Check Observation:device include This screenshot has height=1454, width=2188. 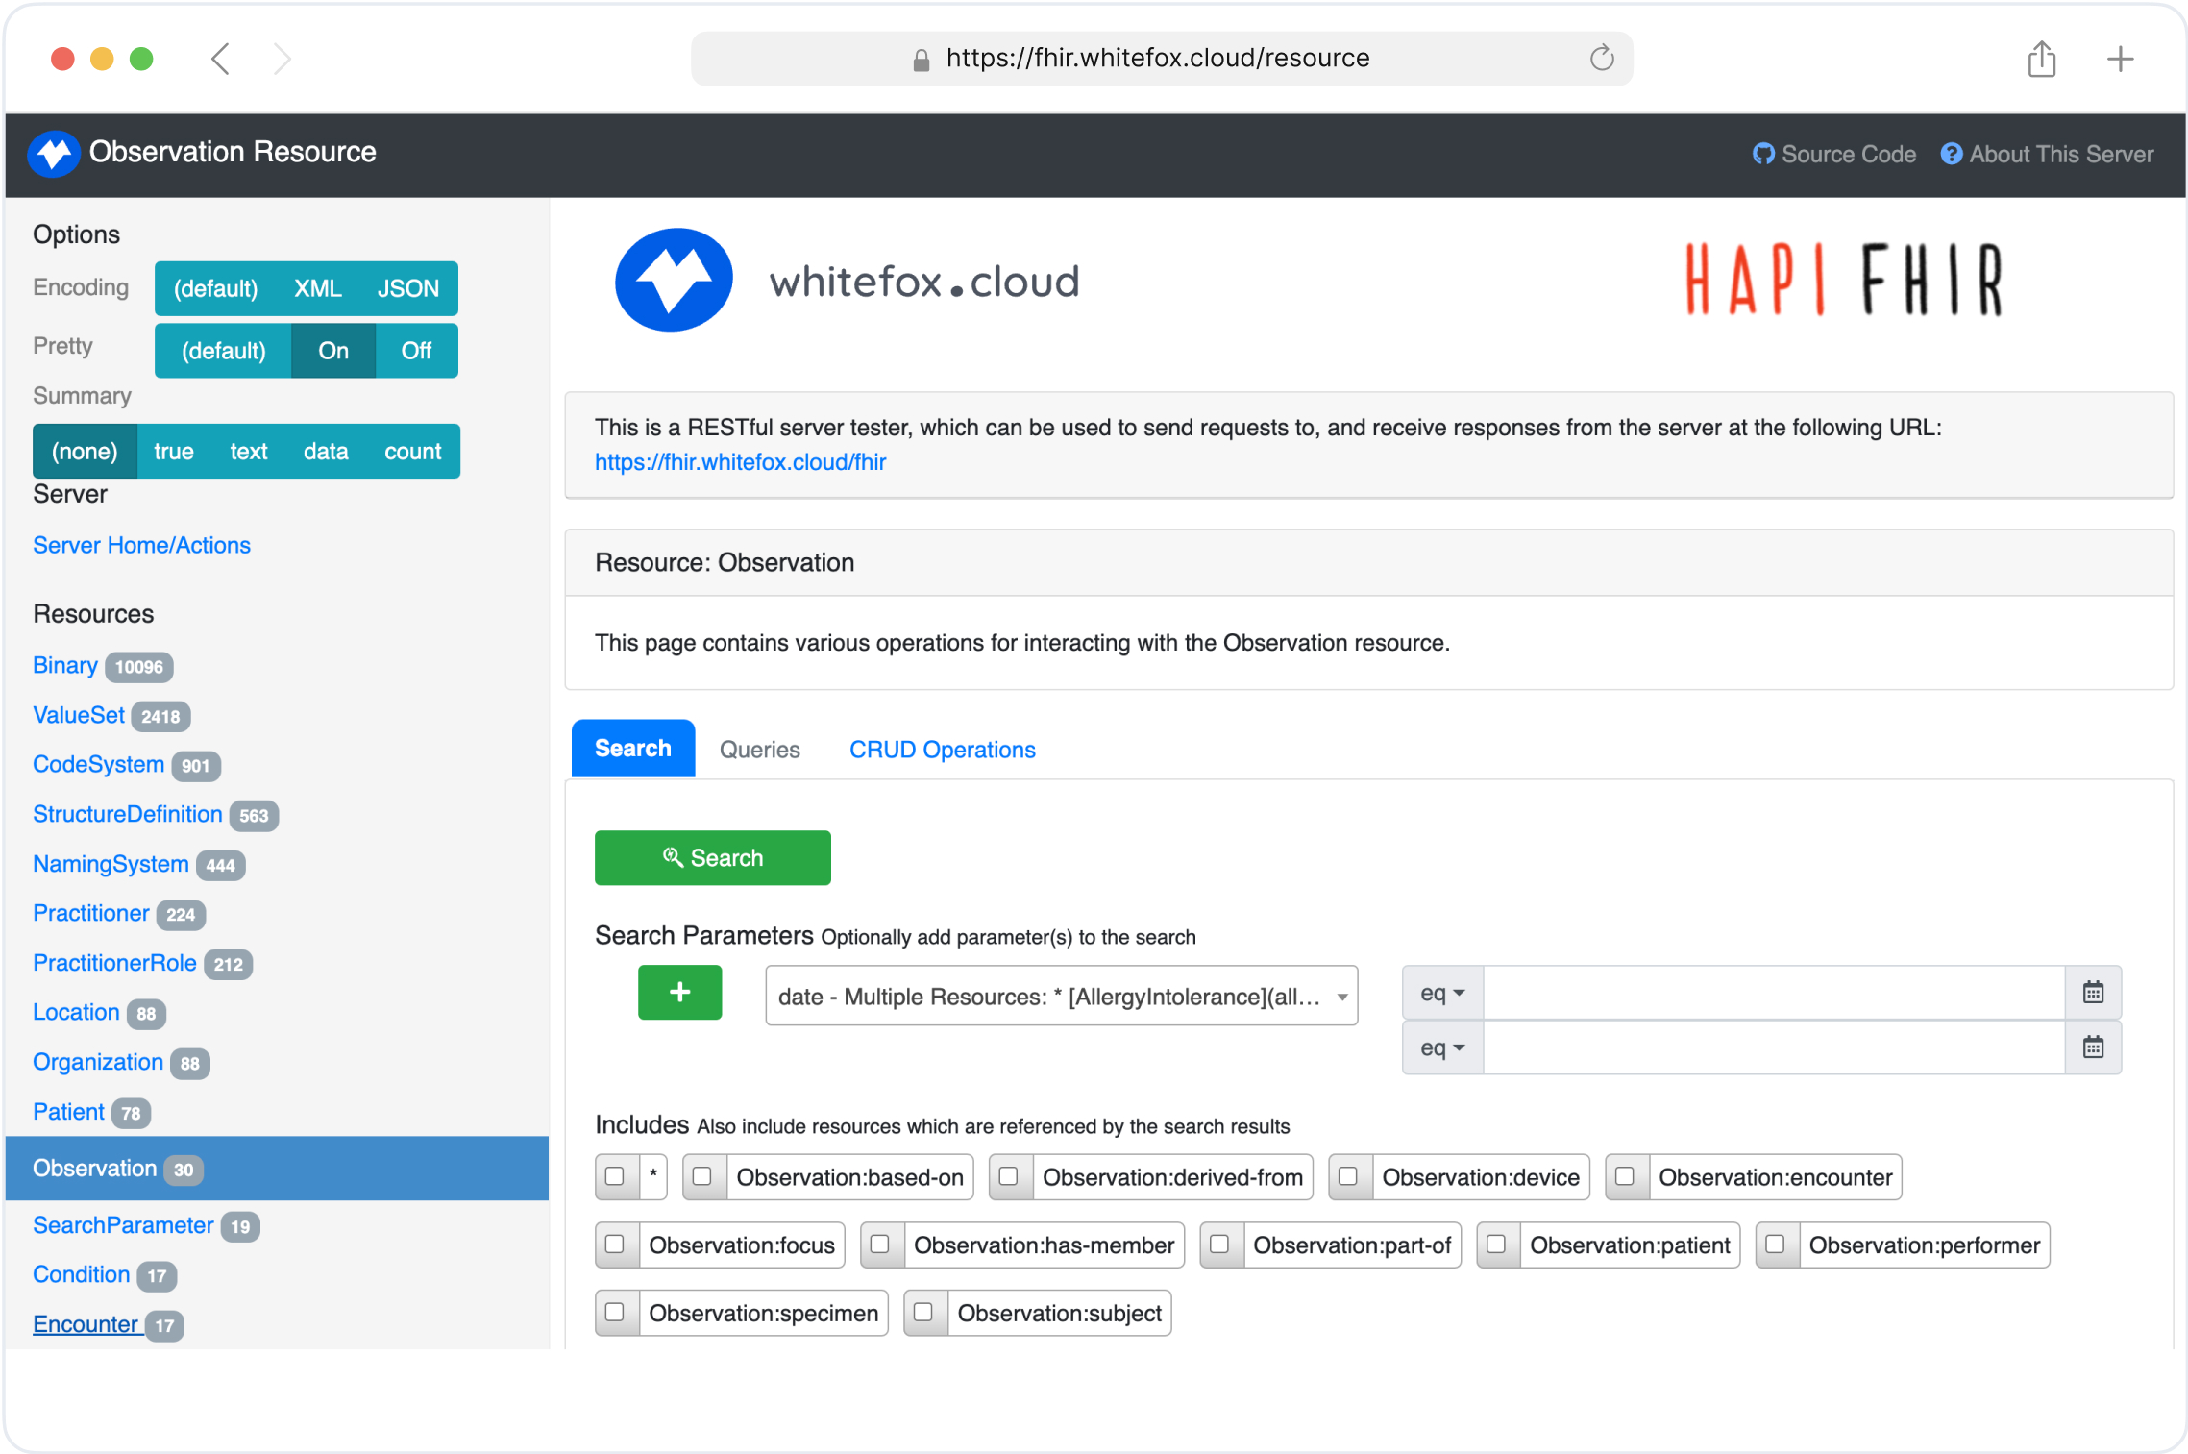(x=1348, y=1176)
